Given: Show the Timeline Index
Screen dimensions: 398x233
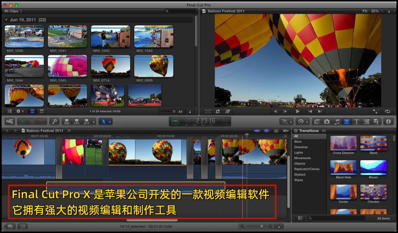Looking at the screenshot, I should [x=23, y=226].
